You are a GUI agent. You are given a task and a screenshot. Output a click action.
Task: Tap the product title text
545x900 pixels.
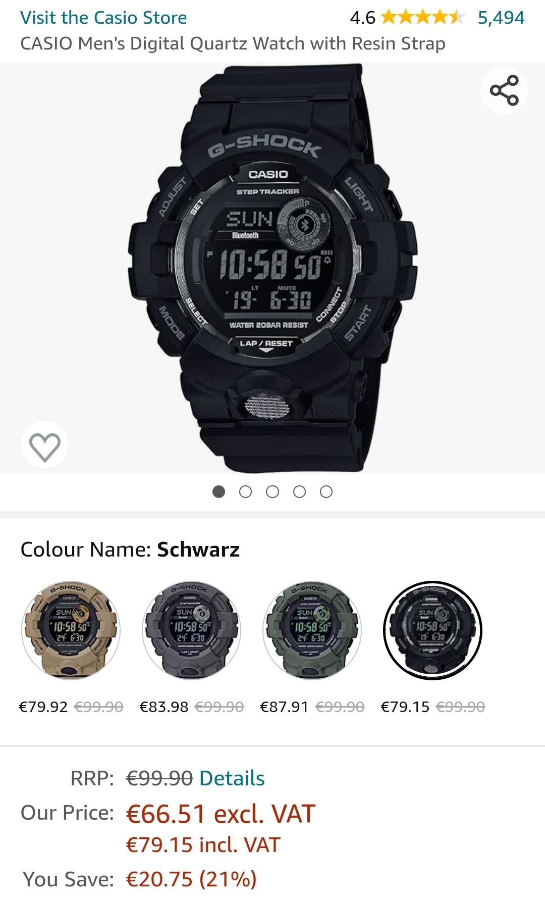point(233,44)
